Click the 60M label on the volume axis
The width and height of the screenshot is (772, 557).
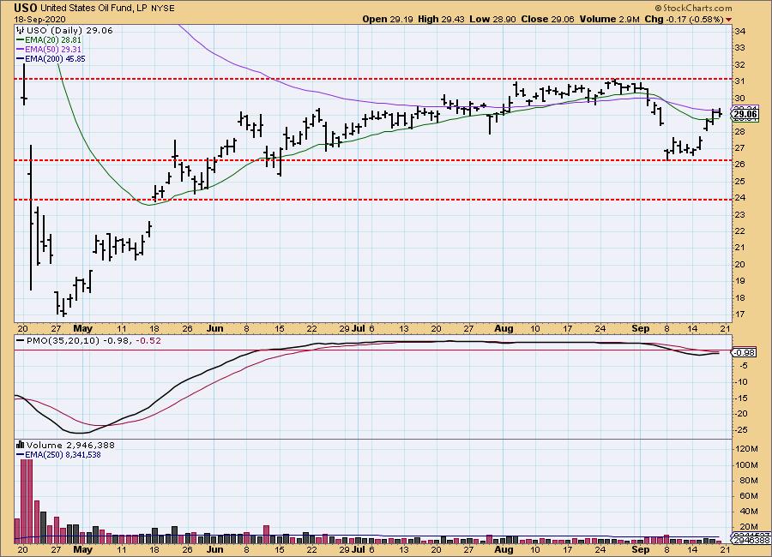pos(749,495)
